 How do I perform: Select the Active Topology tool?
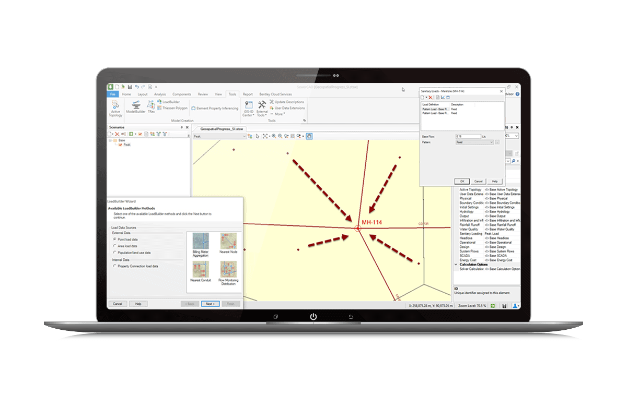pyautogui.click(x=115, y=107)
